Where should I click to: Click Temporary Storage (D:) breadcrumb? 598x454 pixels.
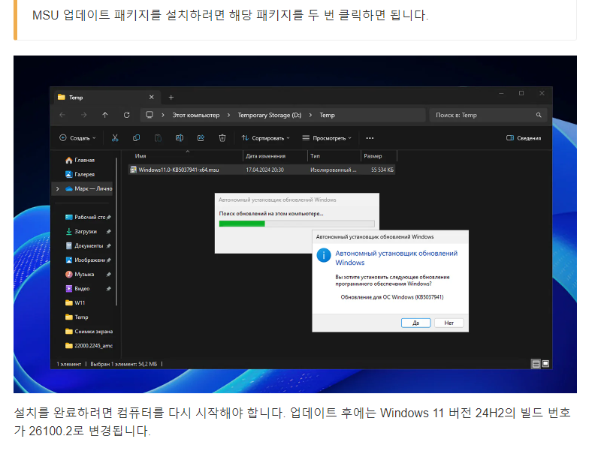(x=270, y=115)
